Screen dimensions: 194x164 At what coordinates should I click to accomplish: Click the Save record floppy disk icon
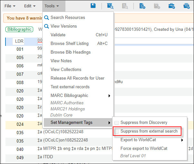click(93, 6)
